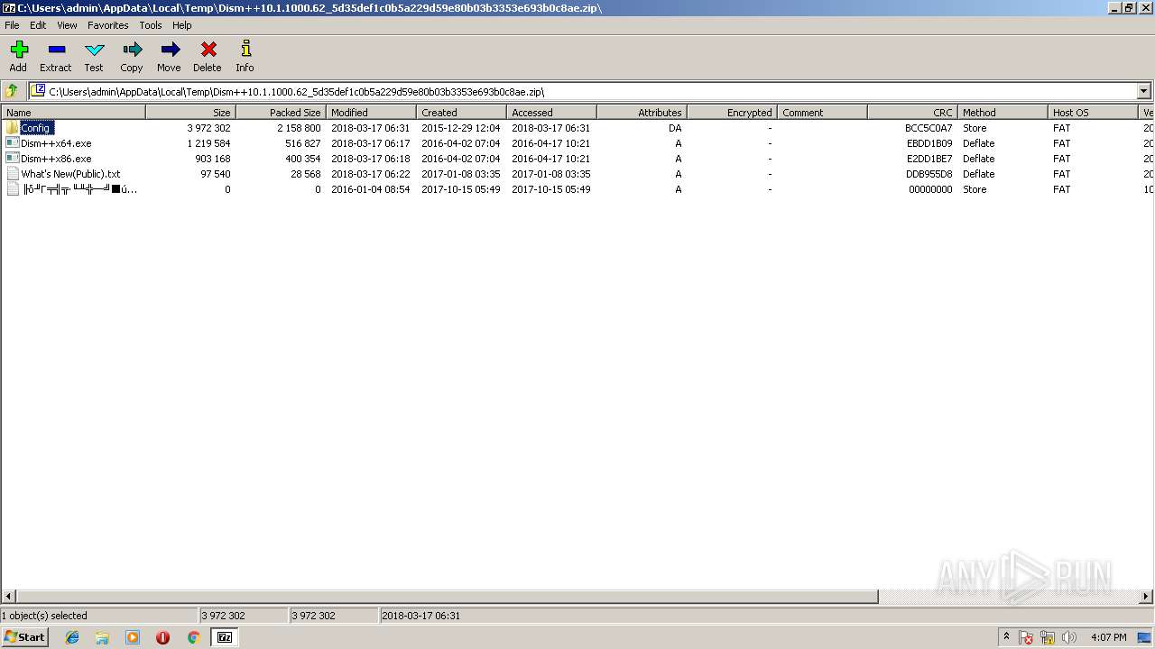
Task: Sort by Encrypted column header
Action: pyautogui.click(x=732, y=113)
